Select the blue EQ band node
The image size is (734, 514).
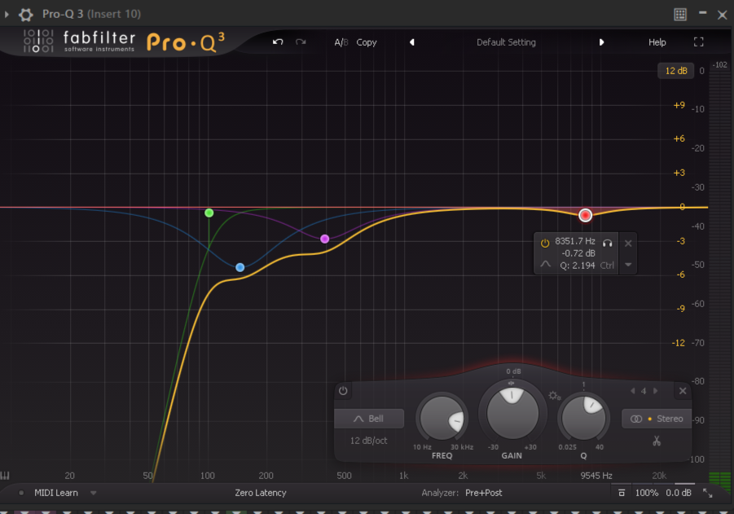pos(240,267)
